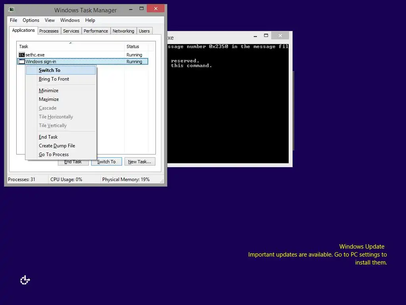Image resolution: width=406 pixels, height=305 pixels.
Task: Click the Windows sign-in window icon in the task list
Action: (x=22, y=62)
